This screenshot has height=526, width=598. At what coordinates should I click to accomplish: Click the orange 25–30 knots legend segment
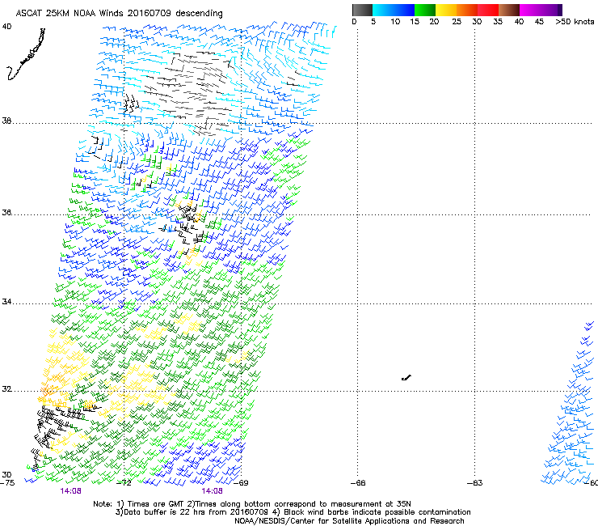(467, 10)
